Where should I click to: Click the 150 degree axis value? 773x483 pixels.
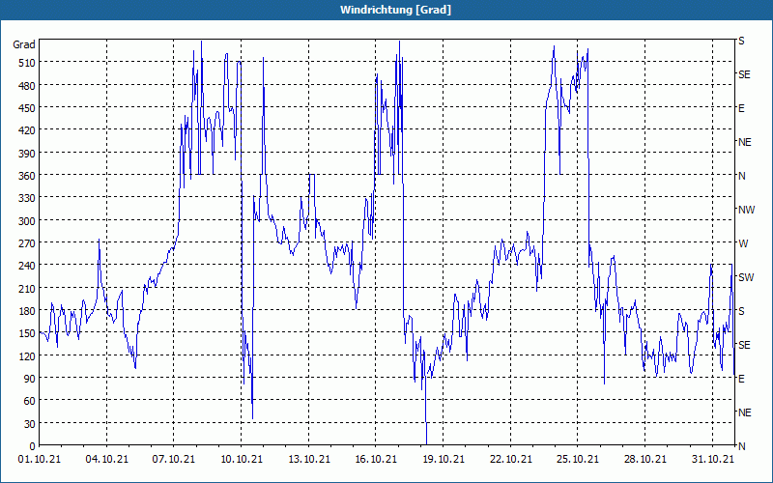click(x=27, y=333)
